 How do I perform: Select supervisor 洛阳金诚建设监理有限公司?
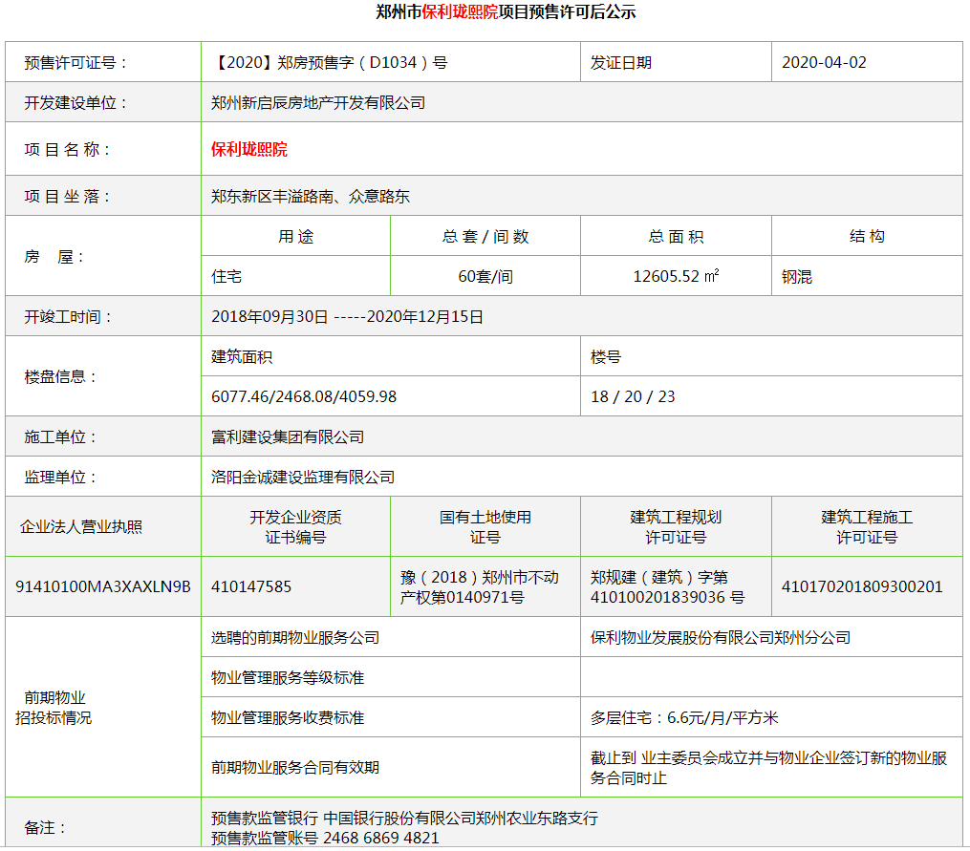coord(303,477)
